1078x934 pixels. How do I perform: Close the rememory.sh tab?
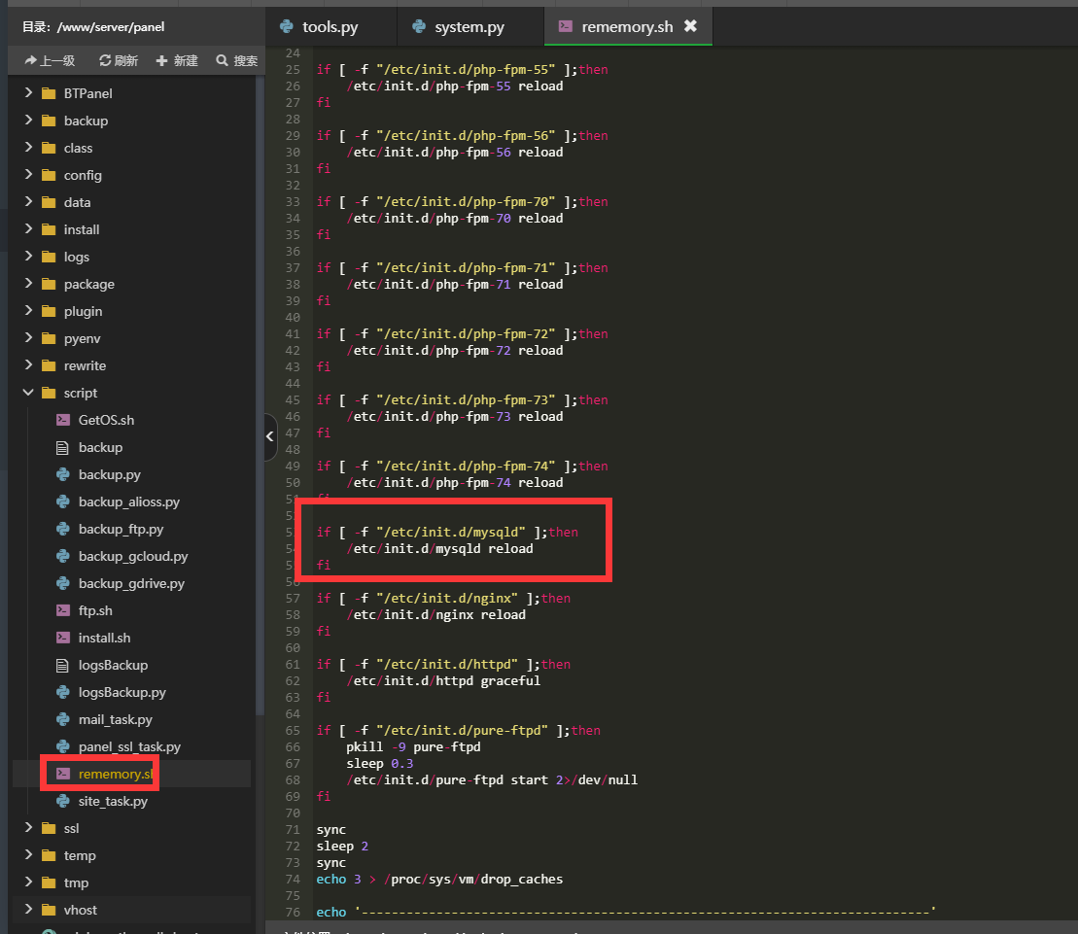tap(690, 26)
